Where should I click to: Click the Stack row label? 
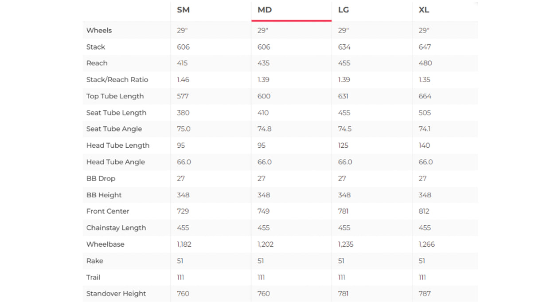pos(96,47)
